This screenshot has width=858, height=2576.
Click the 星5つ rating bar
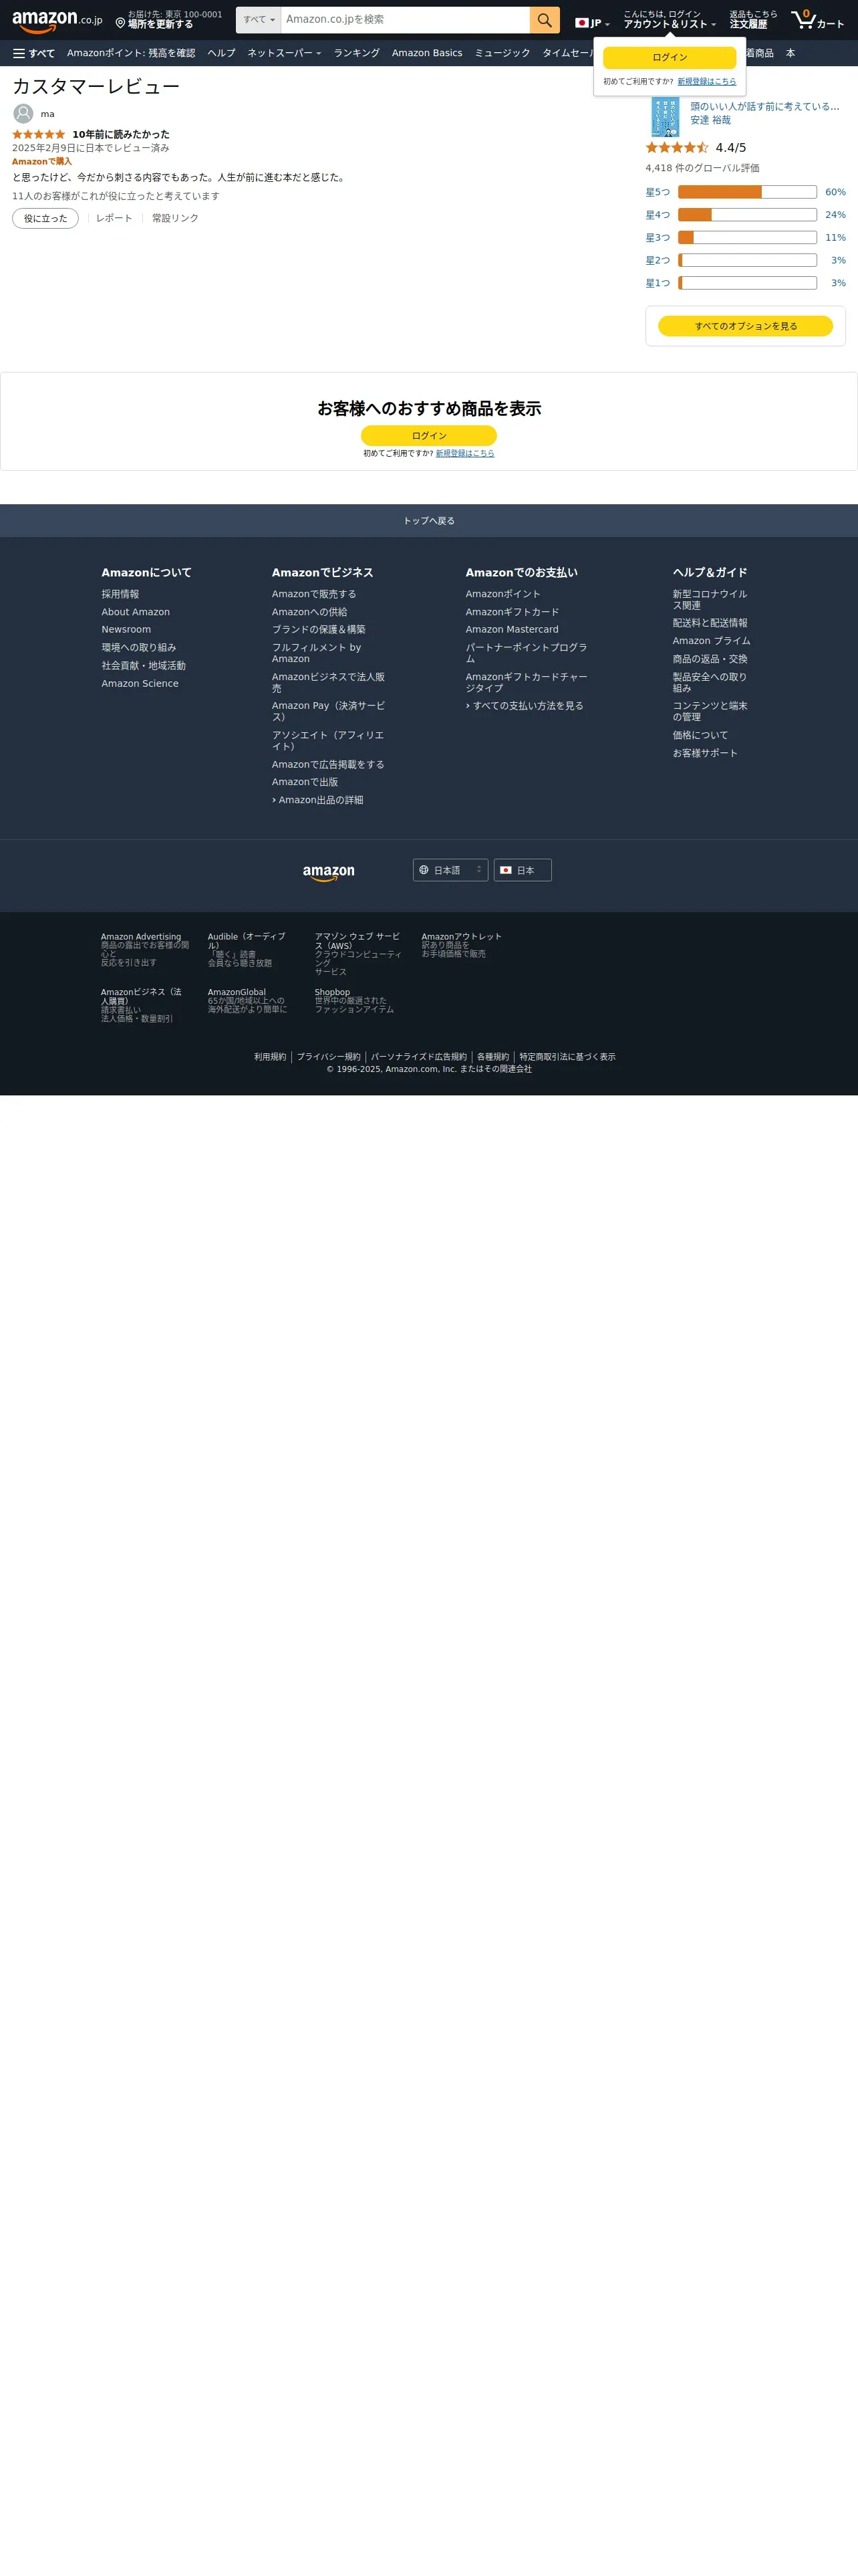747,192
